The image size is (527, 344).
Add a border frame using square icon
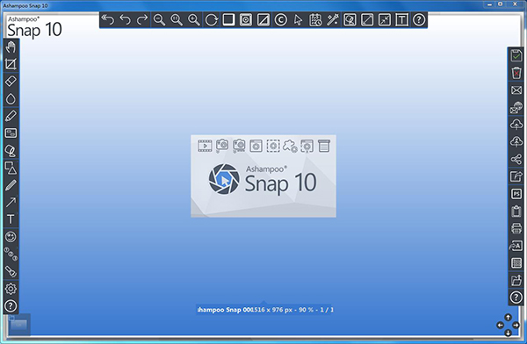[228, 20]
